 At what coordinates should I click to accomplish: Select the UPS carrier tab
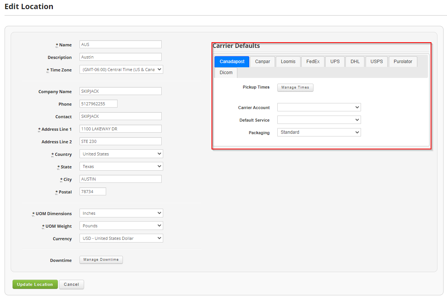tap(335, 61)
